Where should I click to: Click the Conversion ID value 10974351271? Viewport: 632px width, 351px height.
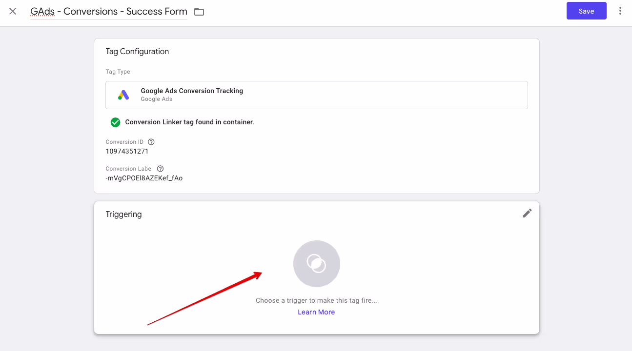[127, 151]
